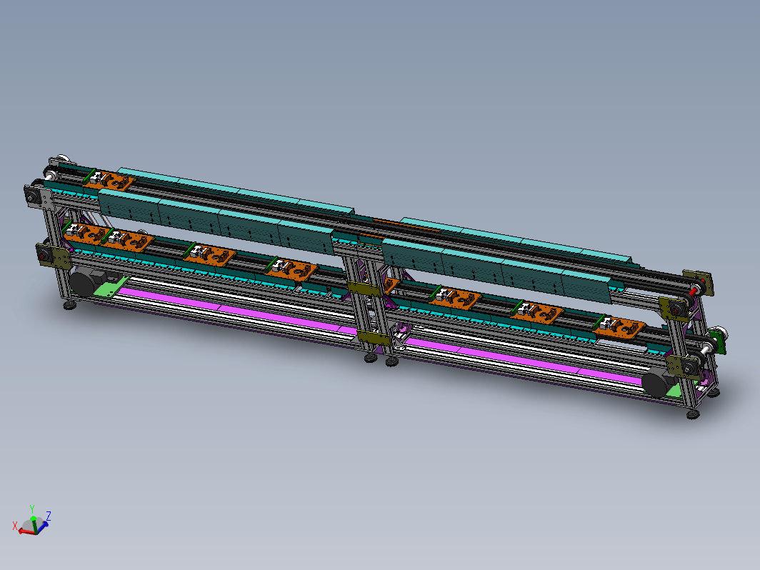
Task: Select the rightmost orange pallet on lower track
Action: 620,328
